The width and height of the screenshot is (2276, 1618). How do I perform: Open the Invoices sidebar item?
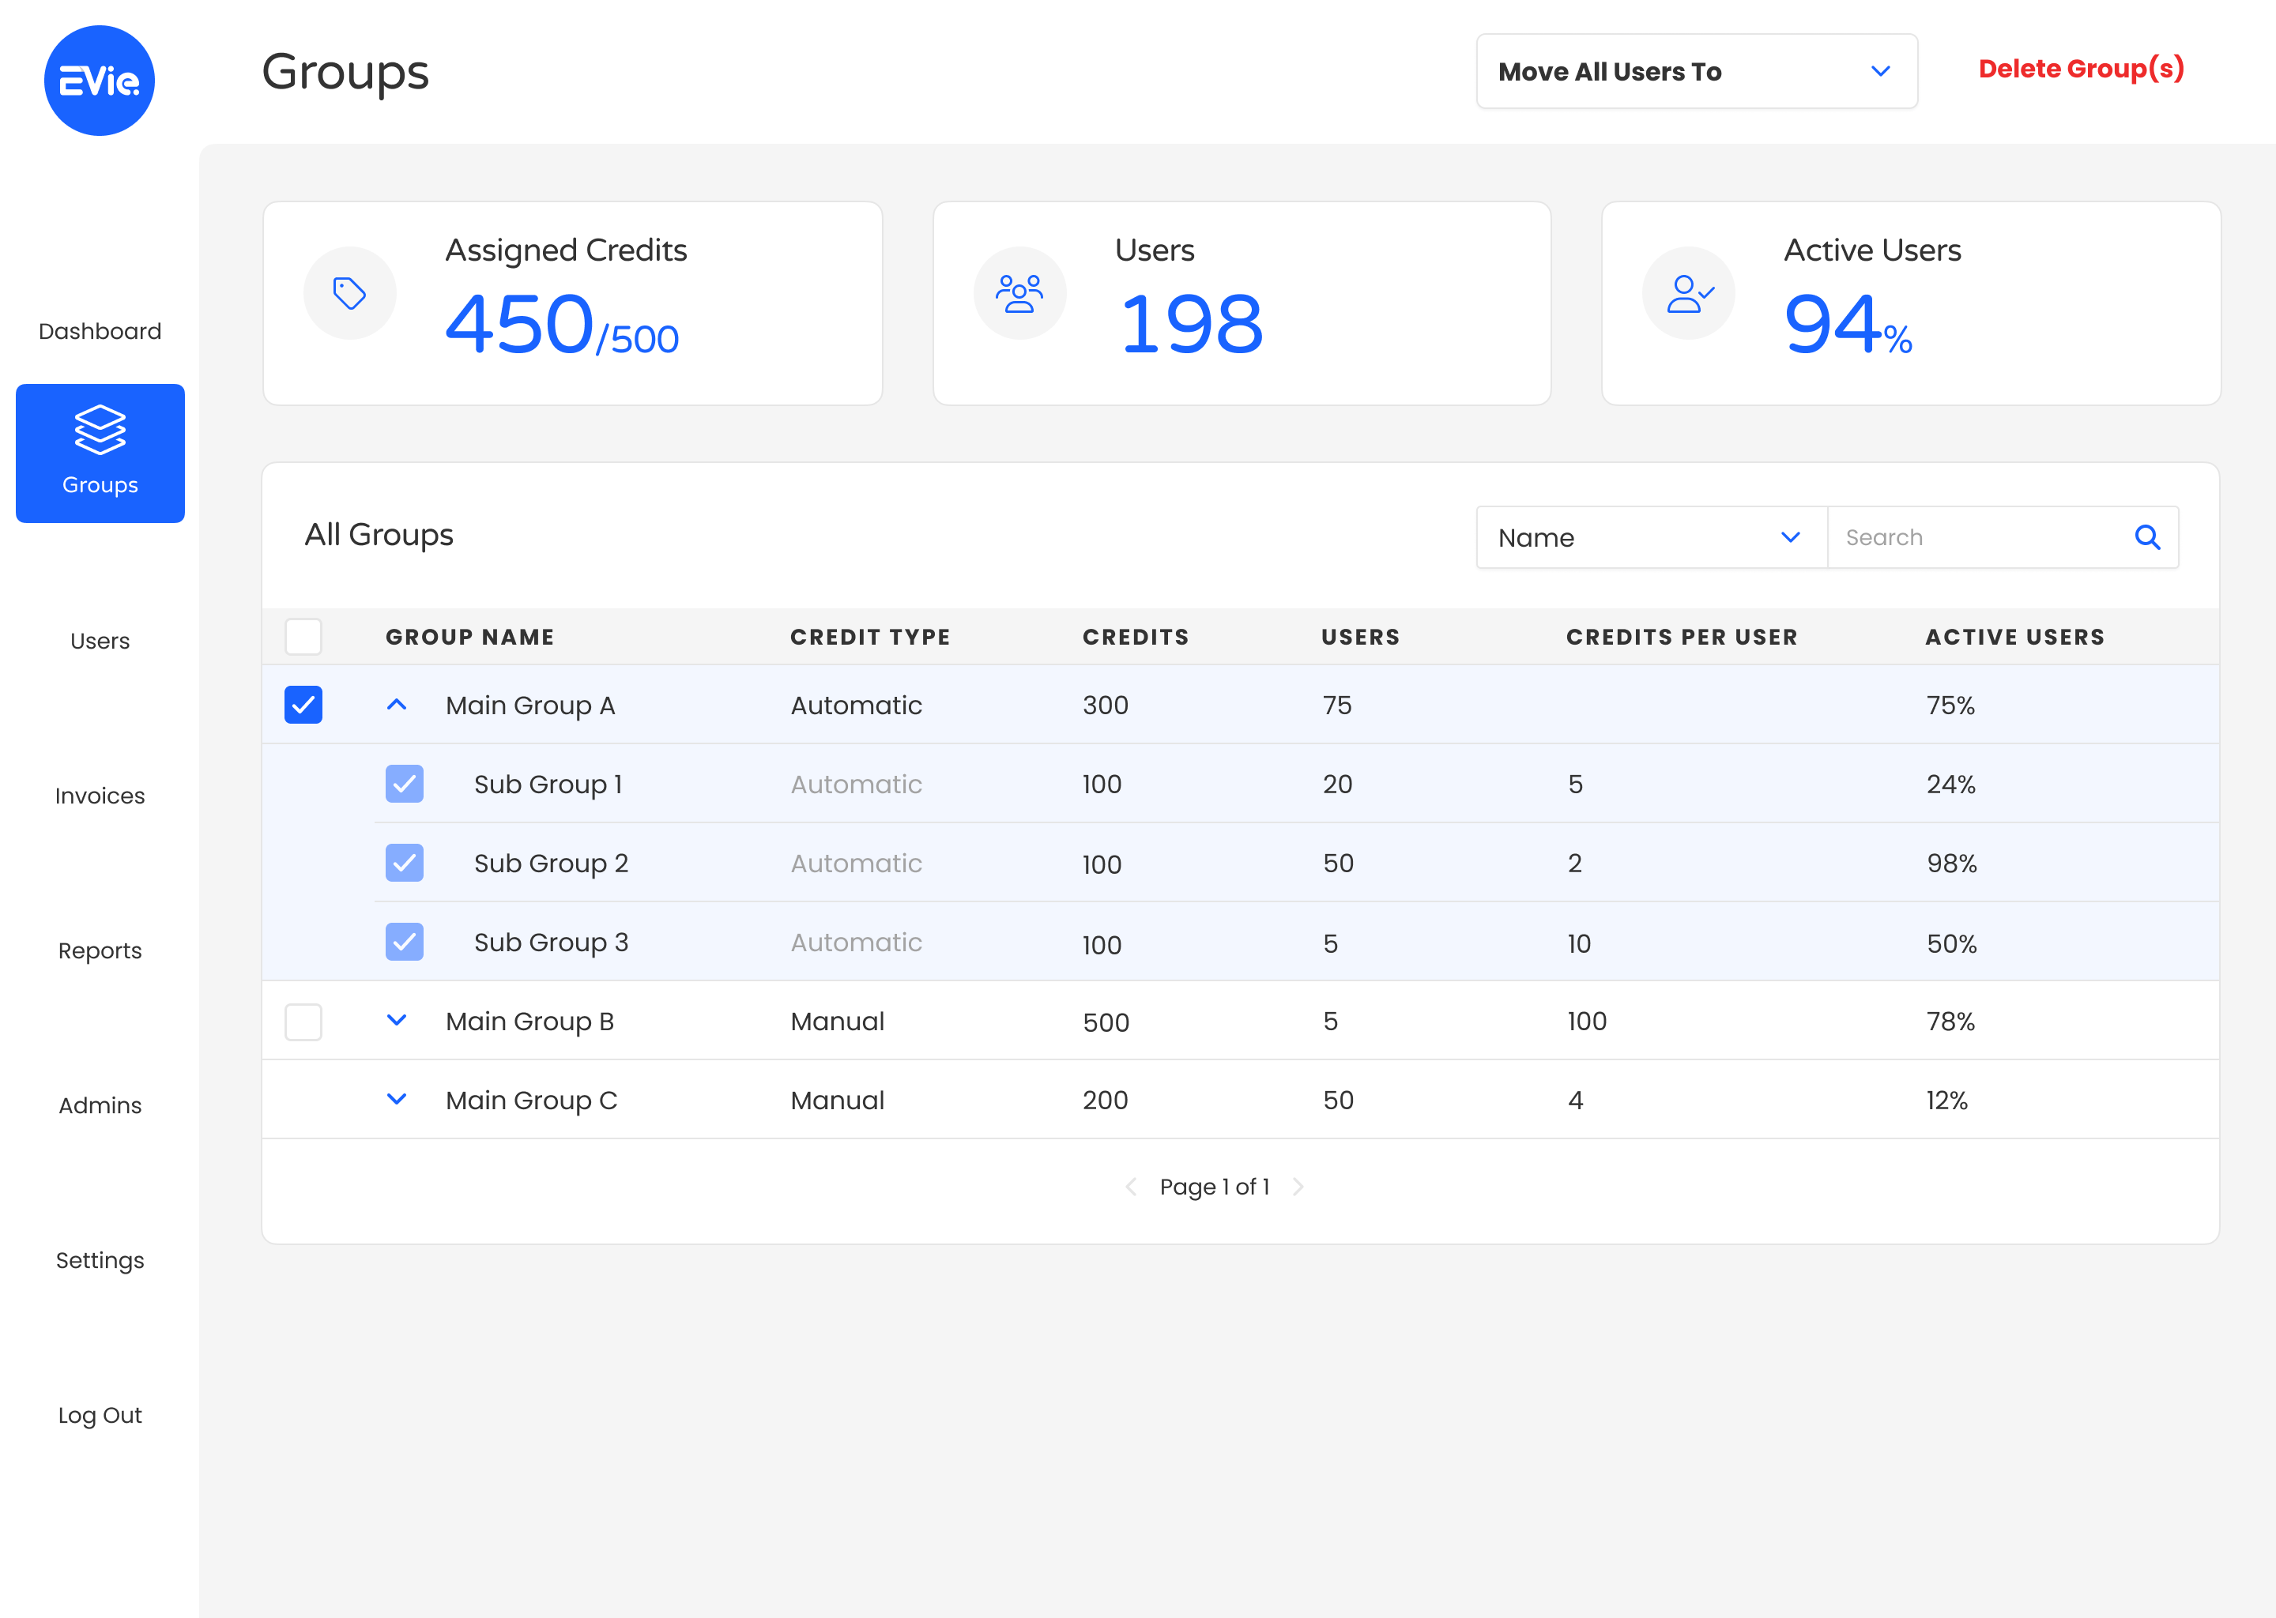coord(100,795)
